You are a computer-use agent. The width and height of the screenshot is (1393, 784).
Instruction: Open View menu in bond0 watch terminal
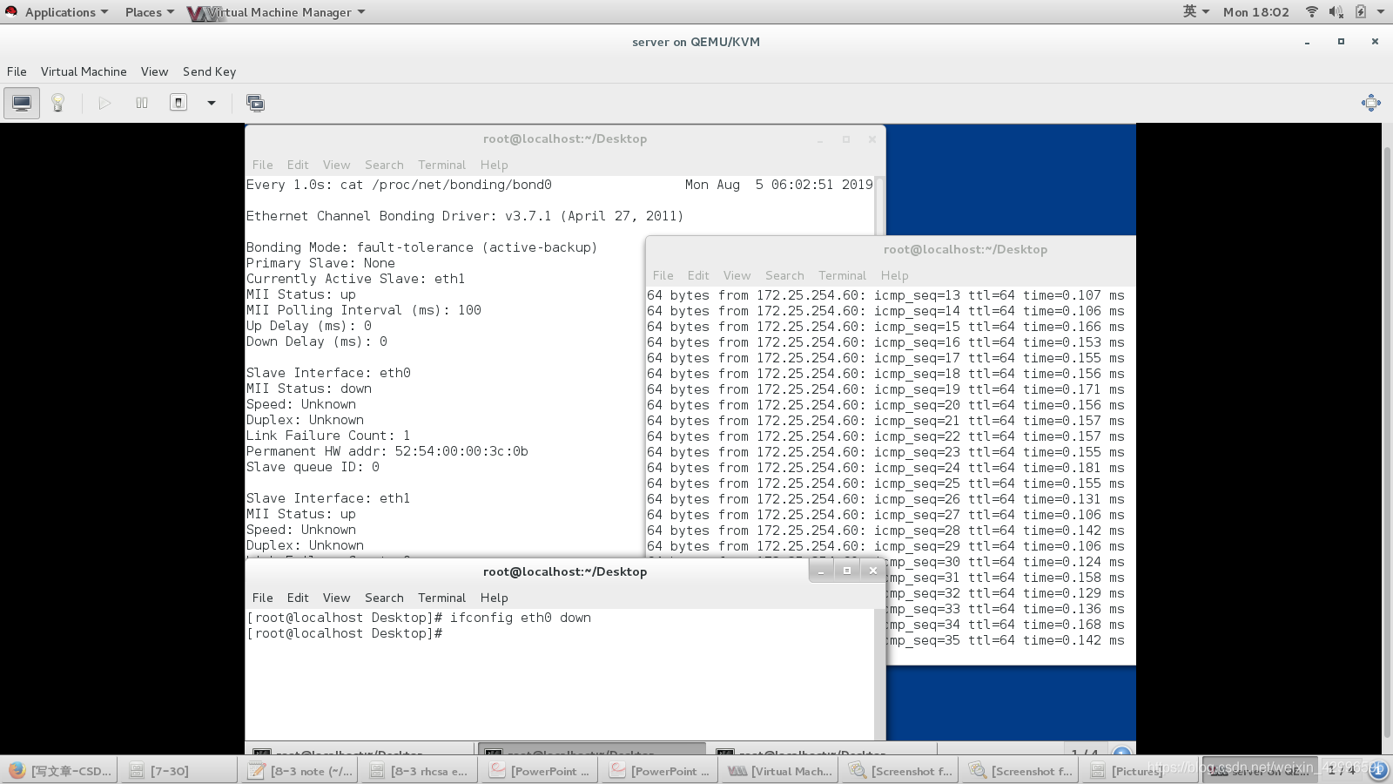(336, 165)
